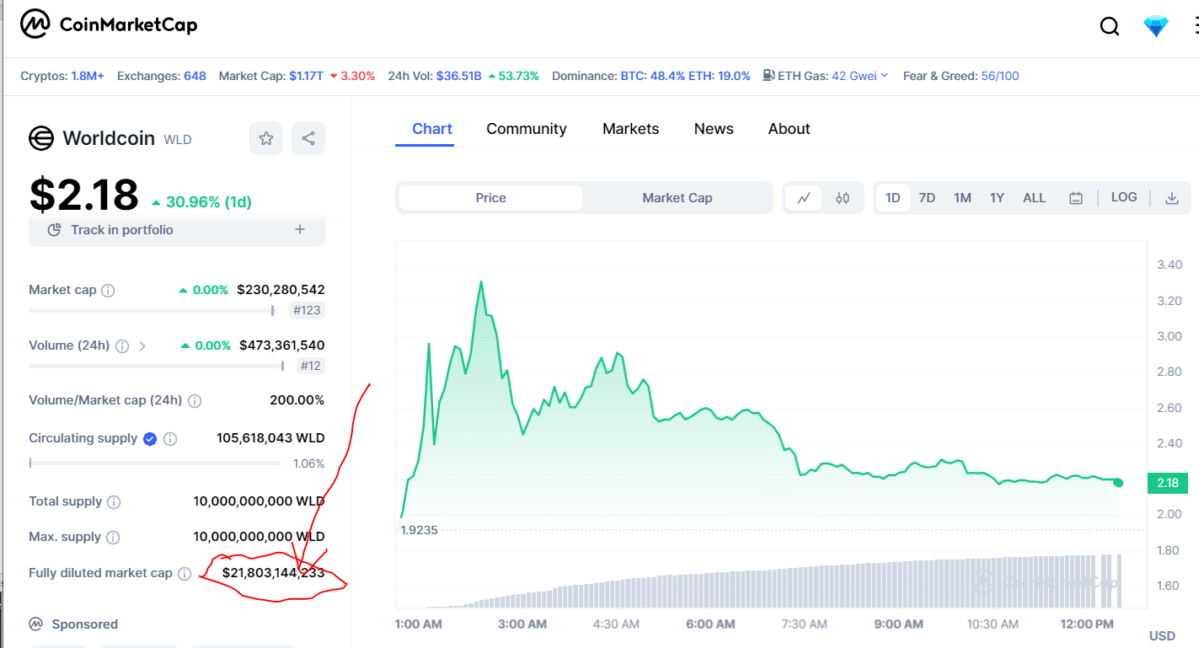The height and width of the screenshot is (648, 1199).
Task: Click Fully diluted market cap info icon
Action: [185, 574]
